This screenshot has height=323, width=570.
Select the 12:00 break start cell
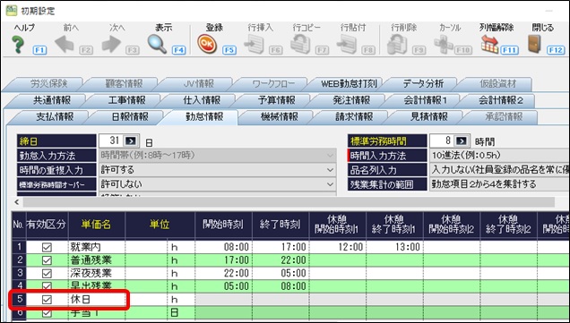(337, 248)
